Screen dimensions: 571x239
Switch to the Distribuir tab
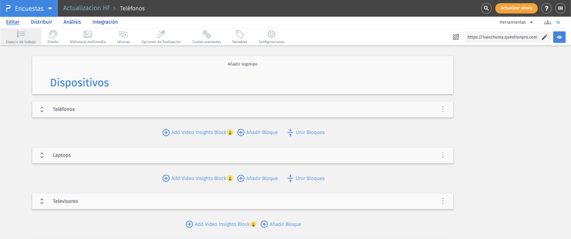[41, 22]
